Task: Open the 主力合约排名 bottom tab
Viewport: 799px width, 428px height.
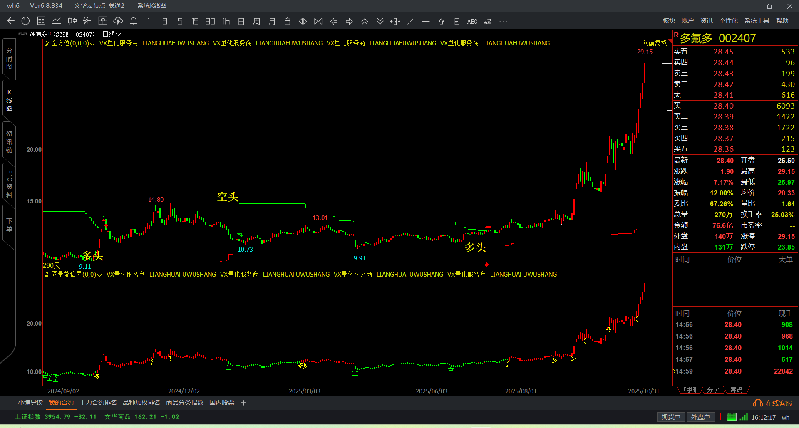Action: 98,403
